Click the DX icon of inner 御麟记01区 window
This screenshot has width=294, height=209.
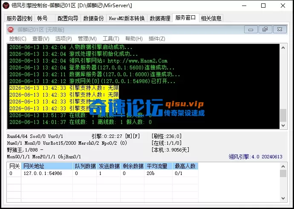(x=11, y=29)
